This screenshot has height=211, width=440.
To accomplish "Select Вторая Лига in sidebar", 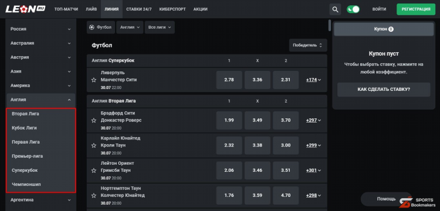I will click(x=40, y=114).
